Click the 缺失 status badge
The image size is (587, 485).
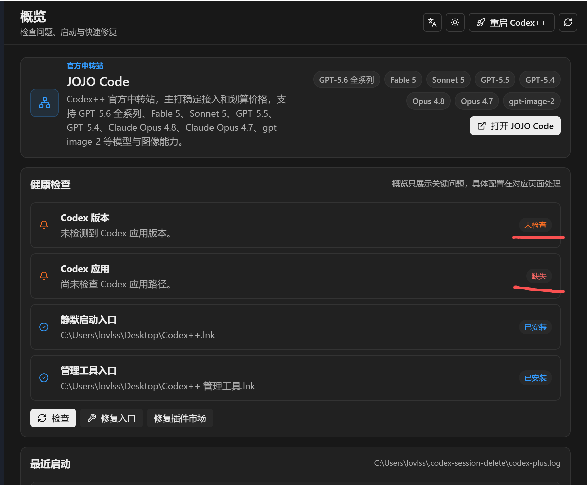pyautogui.click(x=539, y=276)
